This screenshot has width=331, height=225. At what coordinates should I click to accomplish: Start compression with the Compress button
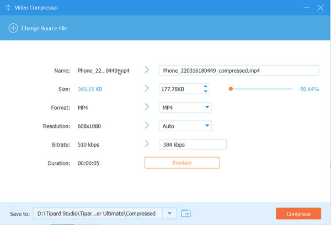pyautogui.click(x=298, y=213)
